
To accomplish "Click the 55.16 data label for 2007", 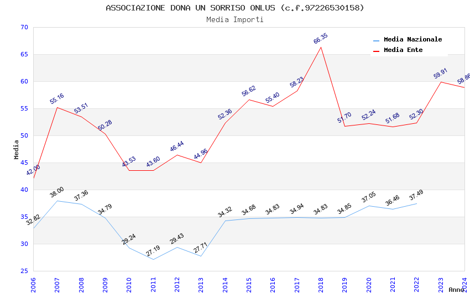I will pyautogui.click(x=56, y=98).
